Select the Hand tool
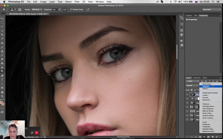 (2, 92)
